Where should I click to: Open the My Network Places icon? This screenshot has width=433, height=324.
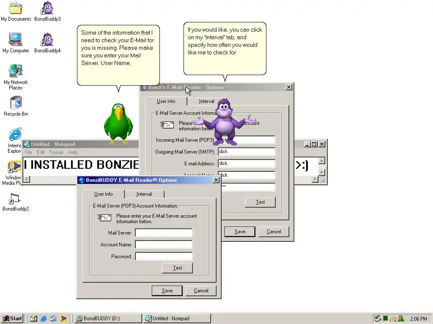click(x=16, y=71)
